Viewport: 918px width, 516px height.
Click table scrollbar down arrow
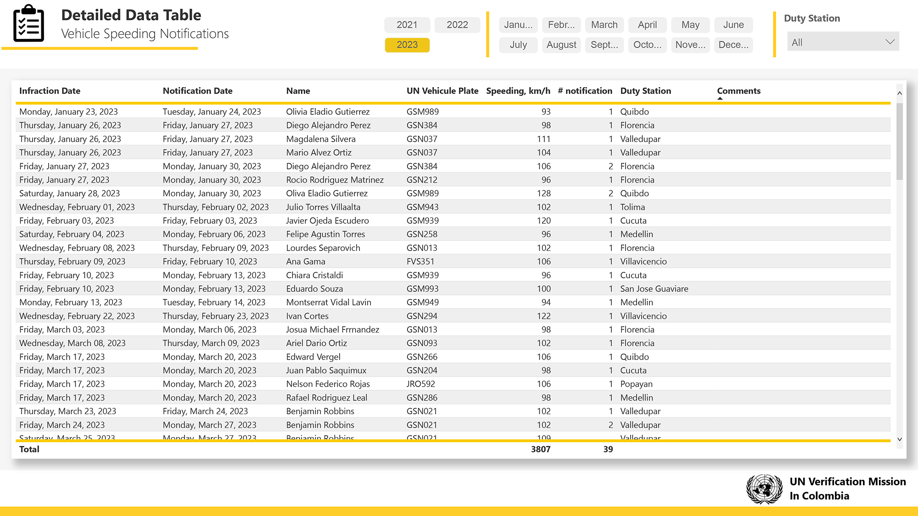[900, 439]
